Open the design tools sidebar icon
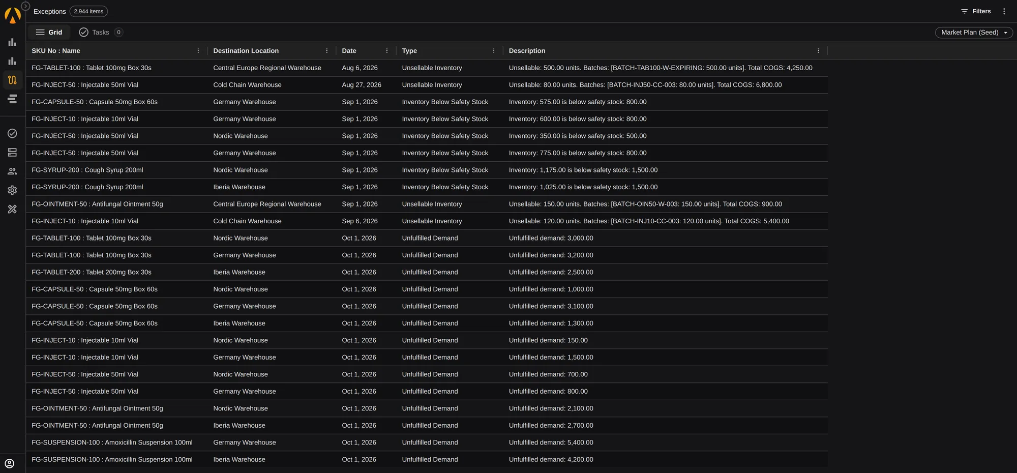This screenshot has width=1017, height=473. point(12,209)
